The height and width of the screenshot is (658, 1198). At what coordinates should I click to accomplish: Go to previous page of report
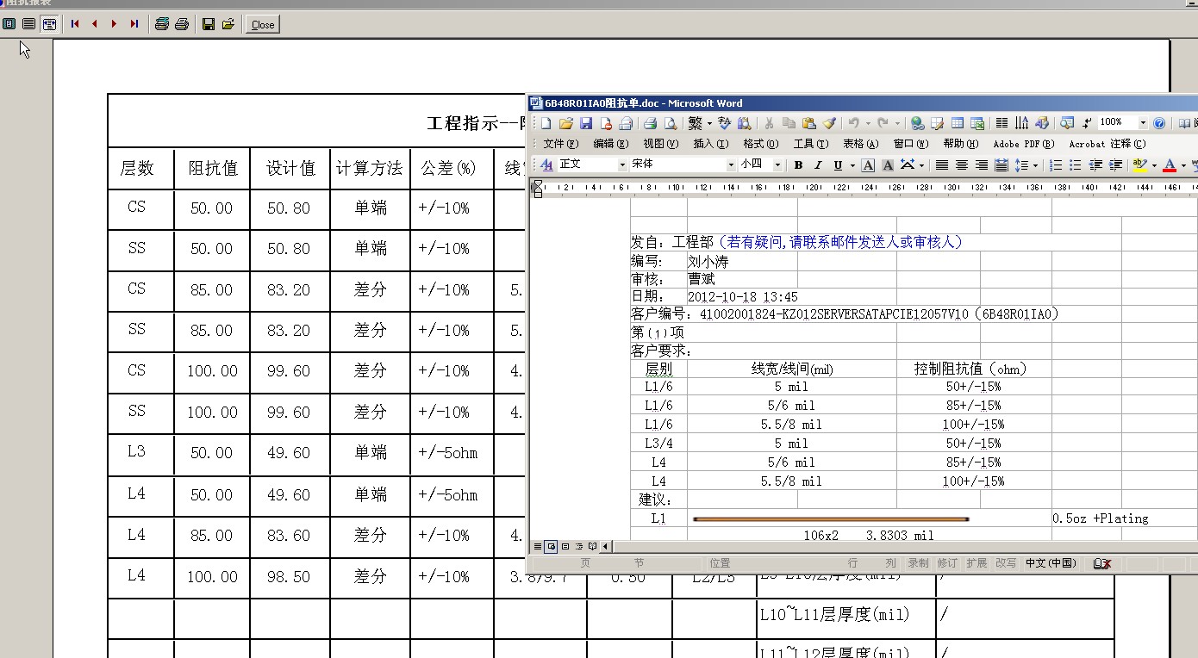pos(95,24)
